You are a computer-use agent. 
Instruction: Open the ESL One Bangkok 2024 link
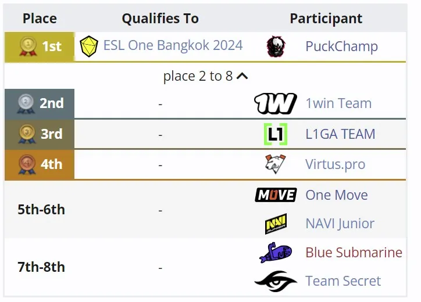coord(173,45)
